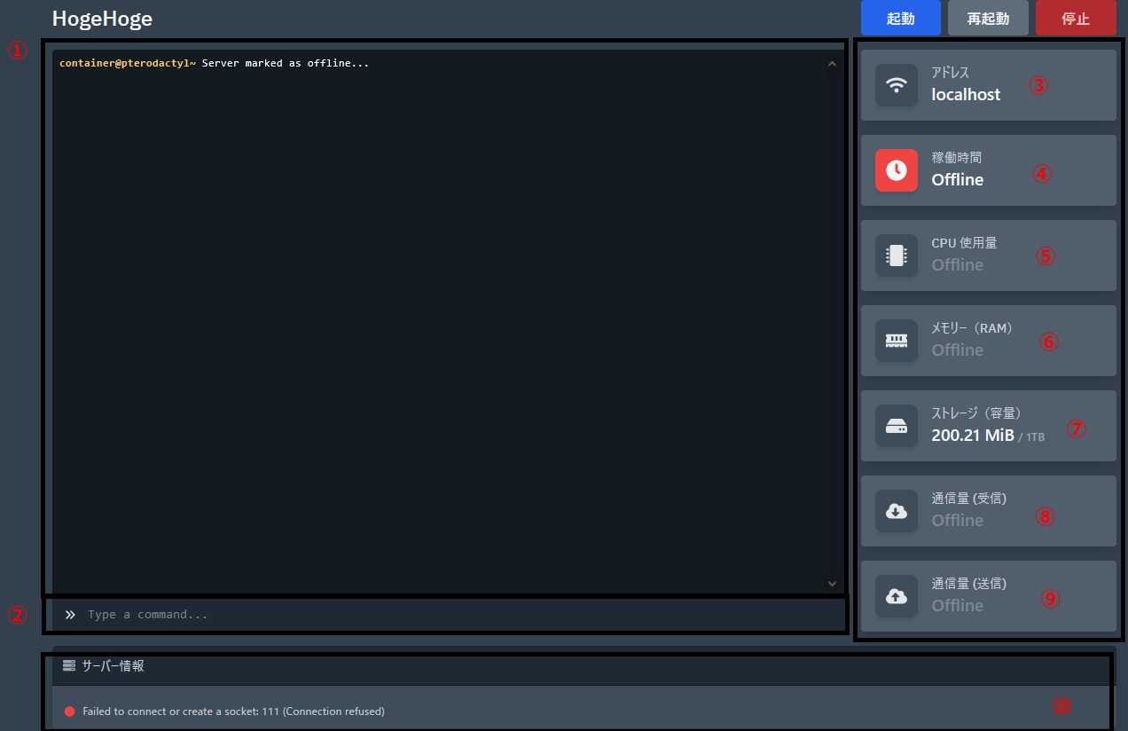Click the red error status dot

[70, 711]
